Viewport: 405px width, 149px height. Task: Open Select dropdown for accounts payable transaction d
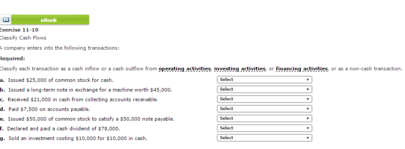pos(264,109)
